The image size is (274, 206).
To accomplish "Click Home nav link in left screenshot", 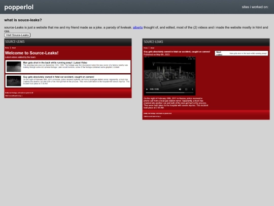I will point(7,48).
